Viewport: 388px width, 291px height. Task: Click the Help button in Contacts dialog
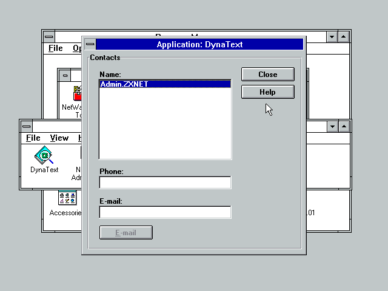click(x=268, y=92)
